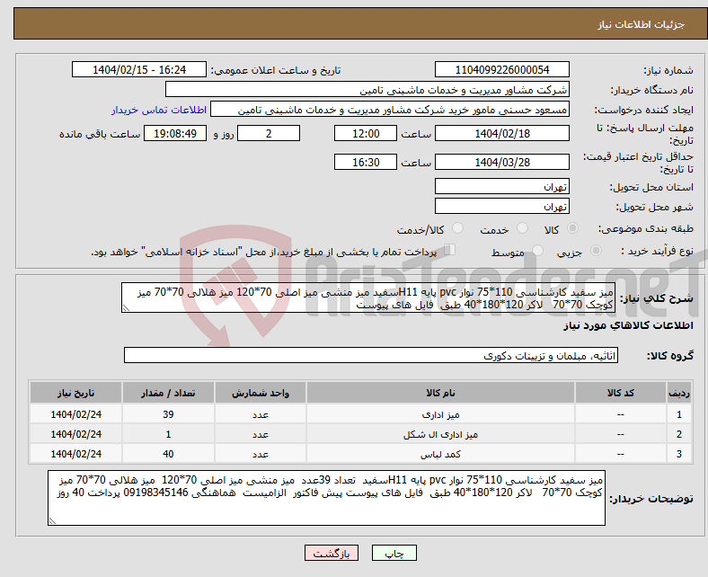708x577 pixels.
Task: Click the resize handle of شرح کلی نیاز box
Action: click(127, 308)
